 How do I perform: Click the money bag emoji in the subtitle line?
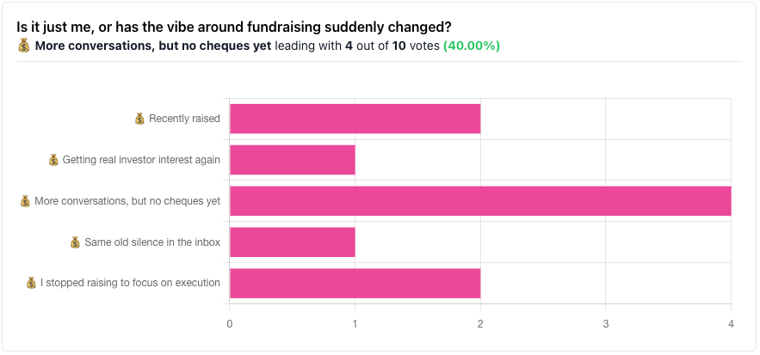click(x=24, y=46)
